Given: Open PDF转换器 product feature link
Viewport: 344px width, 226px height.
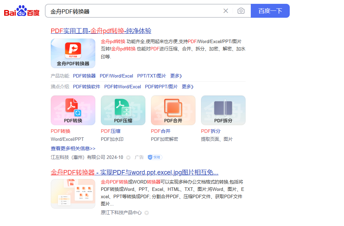Looking at the screenshot, I should [x=84, y=76].
